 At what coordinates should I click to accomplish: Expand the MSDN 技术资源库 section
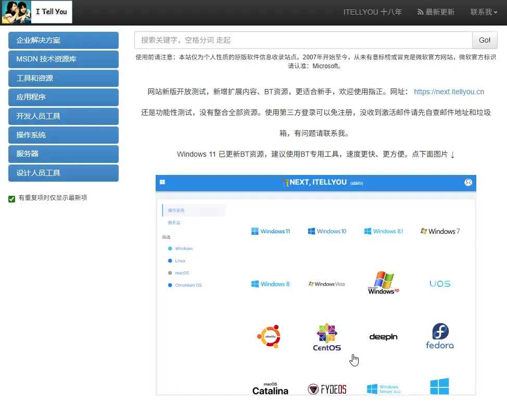click(64, 59)
